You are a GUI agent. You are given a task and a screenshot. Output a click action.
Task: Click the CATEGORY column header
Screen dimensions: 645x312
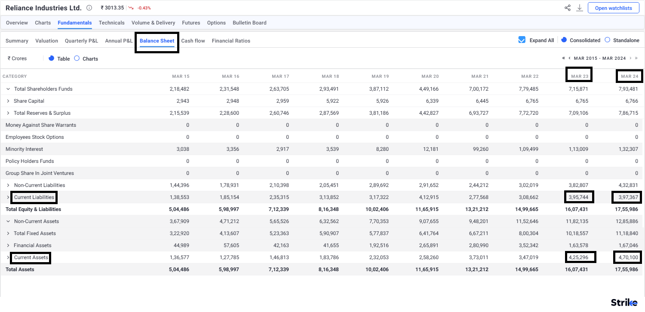tap(15, 76)
